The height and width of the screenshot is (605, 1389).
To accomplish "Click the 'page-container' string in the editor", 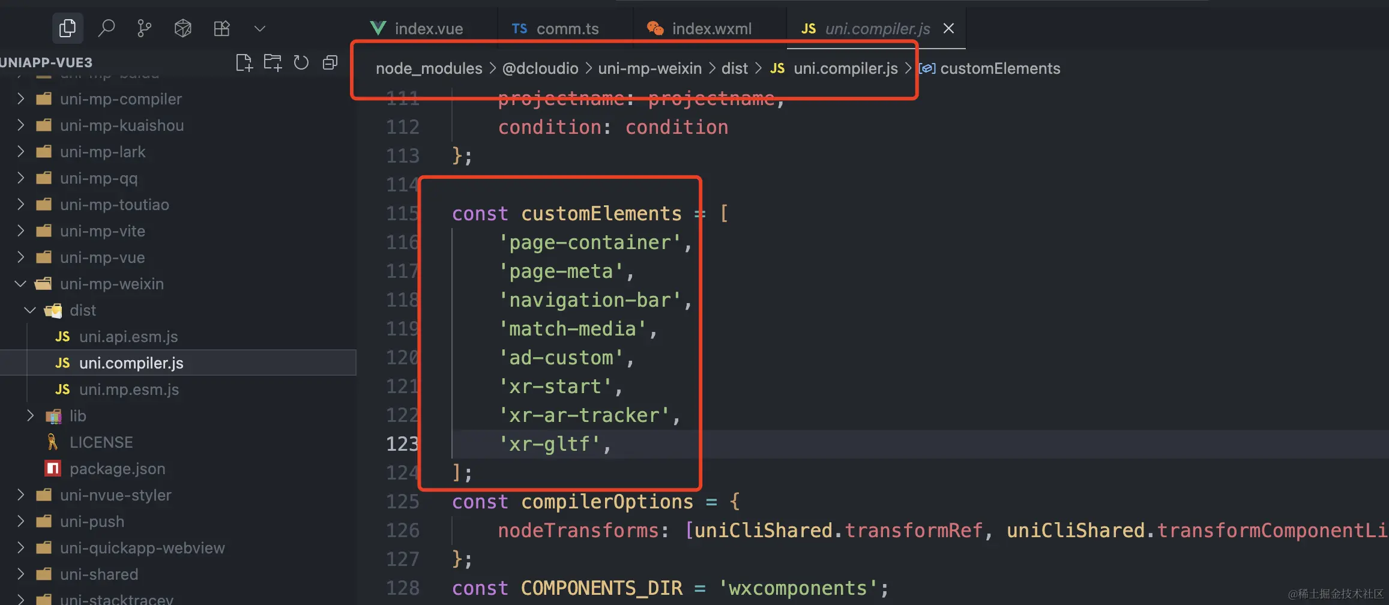I will (589, 242).
